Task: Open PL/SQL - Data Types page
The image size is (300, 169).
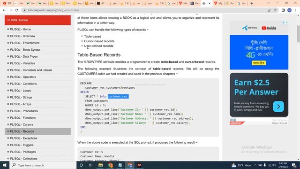Action: [24, 56]
